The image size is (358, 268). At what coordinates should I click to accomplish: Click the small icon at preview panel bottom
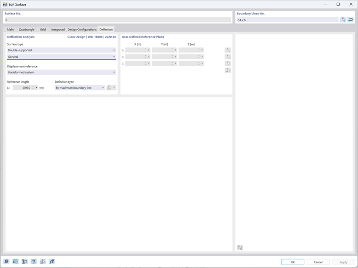tap(240, 247)
